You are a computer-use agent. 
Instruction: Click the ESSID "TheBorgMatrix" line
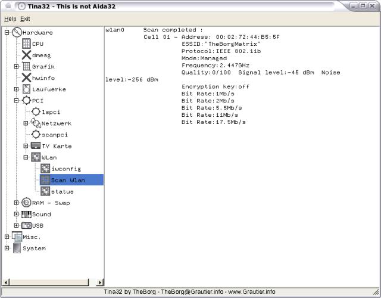[x=221, y=44]
